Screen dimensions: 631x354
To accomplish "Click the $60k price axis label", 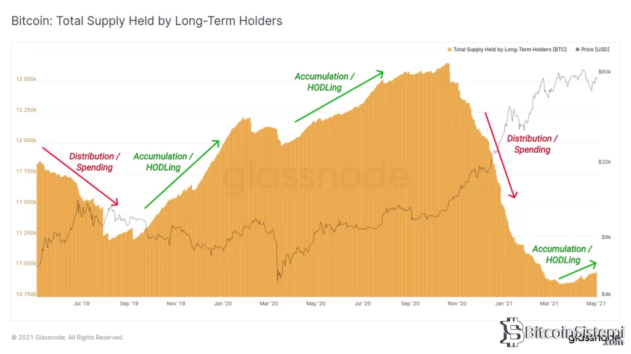I will click(605, 72).
